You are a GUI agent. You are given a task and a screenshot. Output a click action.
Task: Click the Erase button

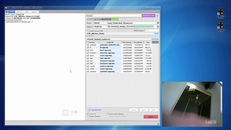point(134,110)
